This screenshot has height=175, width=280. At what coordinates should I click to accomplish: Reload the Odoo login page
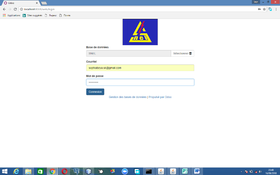point(15,9)
